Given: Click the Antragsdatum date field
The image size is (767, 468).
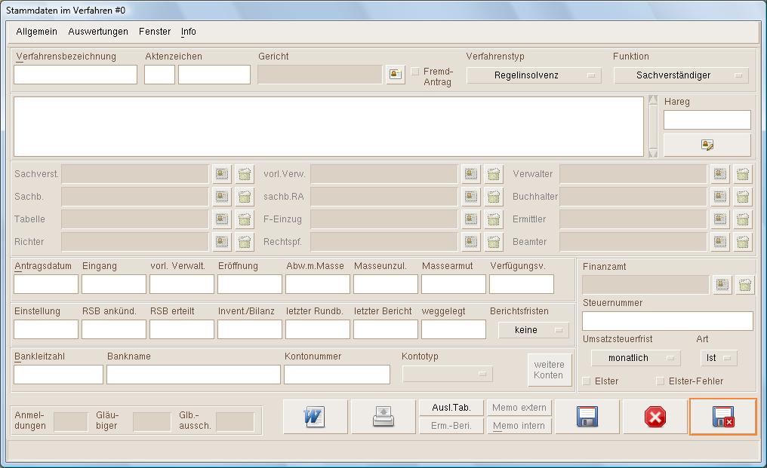Looking at the screenshot, I should (x=46, y=284).
